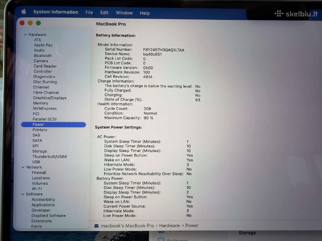Select Volumes under Network
The width and height of the screenshot is (322, 241).
click(x=40, y=183)
